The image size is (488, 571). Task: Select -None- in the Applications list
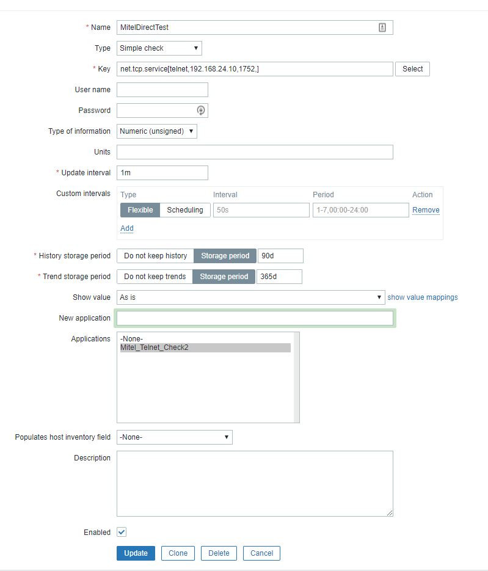pyautogui.click(x=132, y=338)
